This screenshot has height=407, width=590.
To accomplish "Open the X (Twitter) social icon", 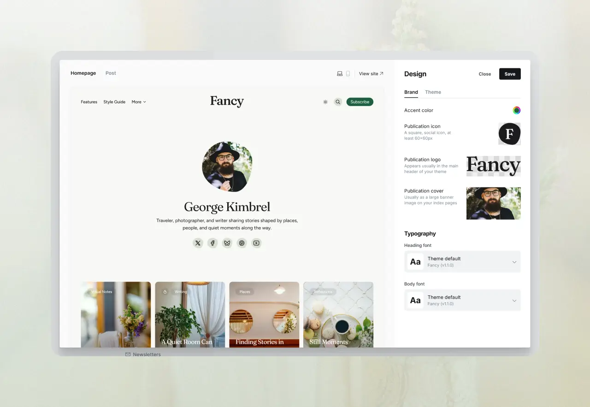I will (x=198, y=243).
